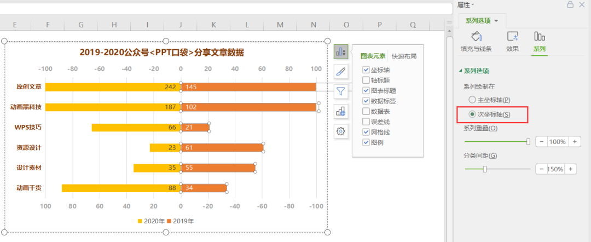
Task: Open the 效果 effects section
Action: 513,42
